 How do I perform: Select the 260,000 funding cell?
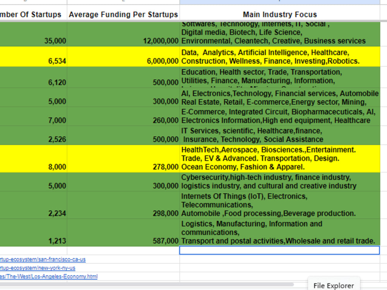coord(123,116)
